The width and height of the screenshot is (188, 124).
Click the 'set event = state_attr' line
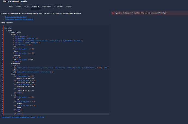(48, 41)
